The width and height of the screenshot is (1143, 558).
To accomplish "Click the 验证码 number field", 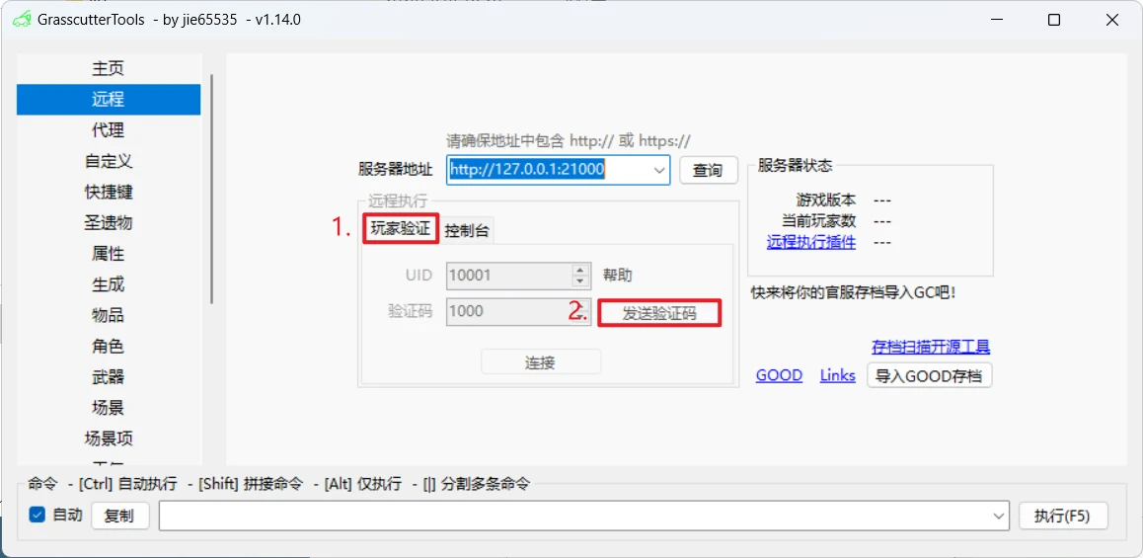I will (x=517, y=311).
